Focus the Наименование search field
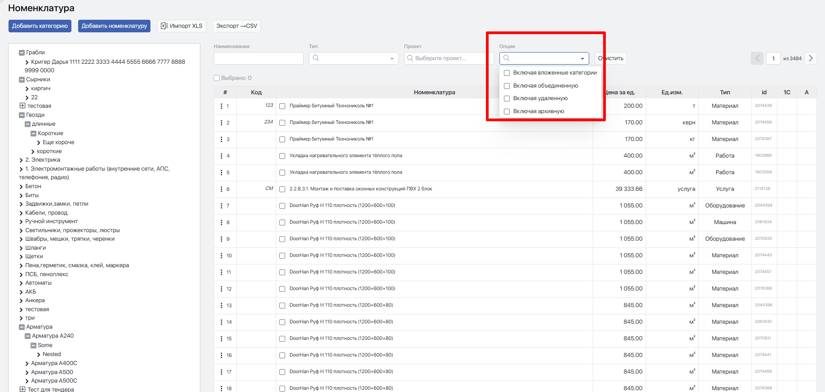825x392 pixels. (x=259, y=58)
